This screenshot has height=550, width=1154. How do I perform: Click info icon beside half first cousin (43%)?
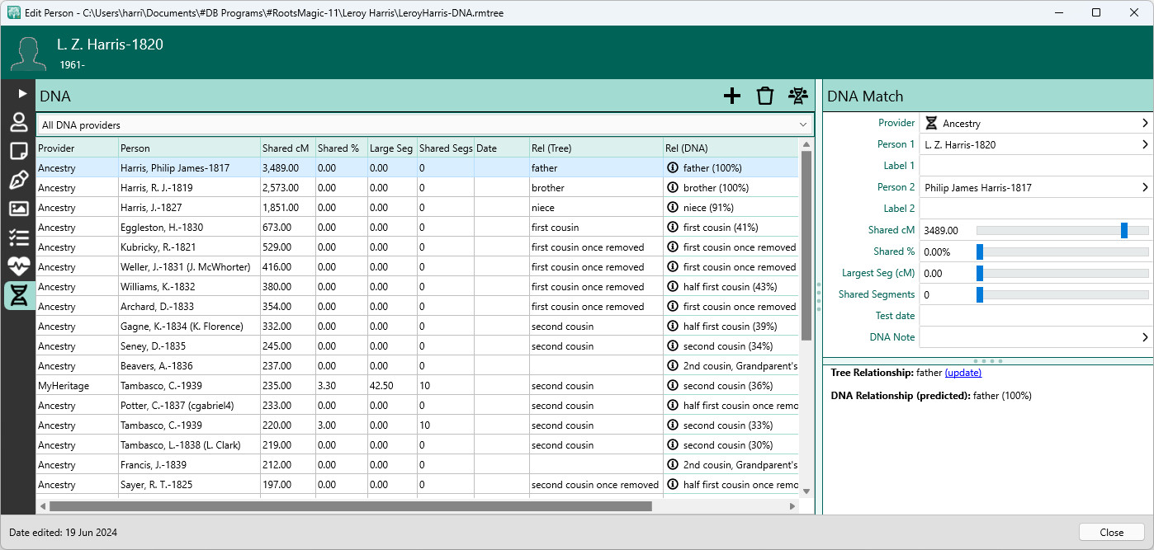[x=673, y=286]
